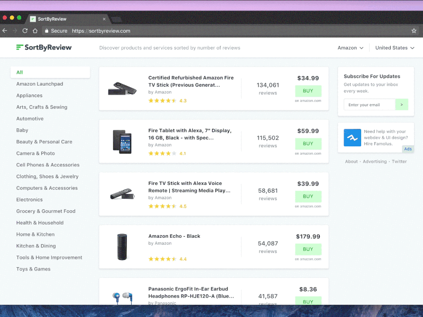The height and width of the screenshot is (317, 423).
Task: Click the Enter your email field
Action: click(369, 105)
